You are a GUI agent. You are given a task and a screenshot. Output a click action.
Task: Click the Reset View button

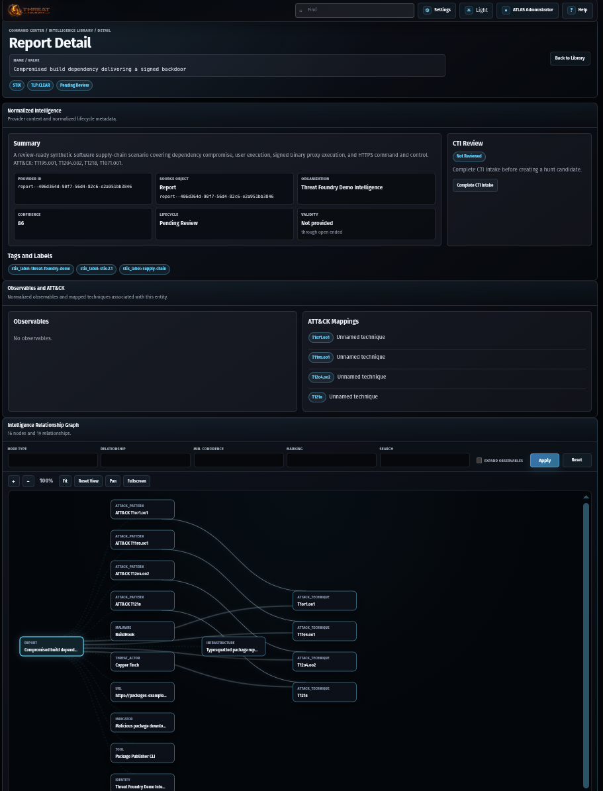click(88, 481)
